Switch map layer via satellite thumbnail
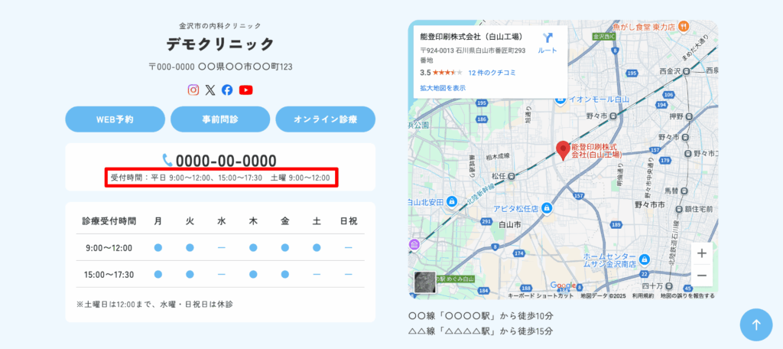 pyautogui.click(x=424, y=282)
